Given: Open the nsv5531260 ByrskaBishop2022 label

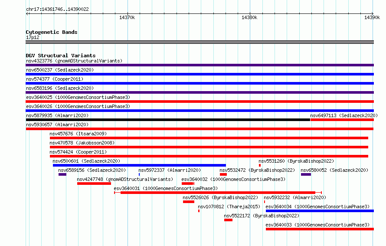Looking at the screenshot, I should [296, 161].
